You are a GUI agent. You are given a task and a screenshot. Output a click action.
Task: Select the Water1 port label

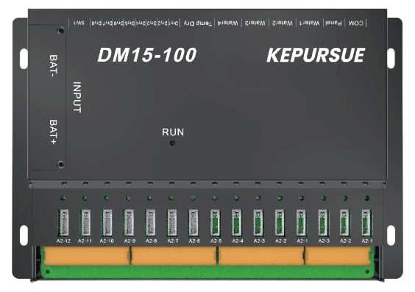pos(309,24)
